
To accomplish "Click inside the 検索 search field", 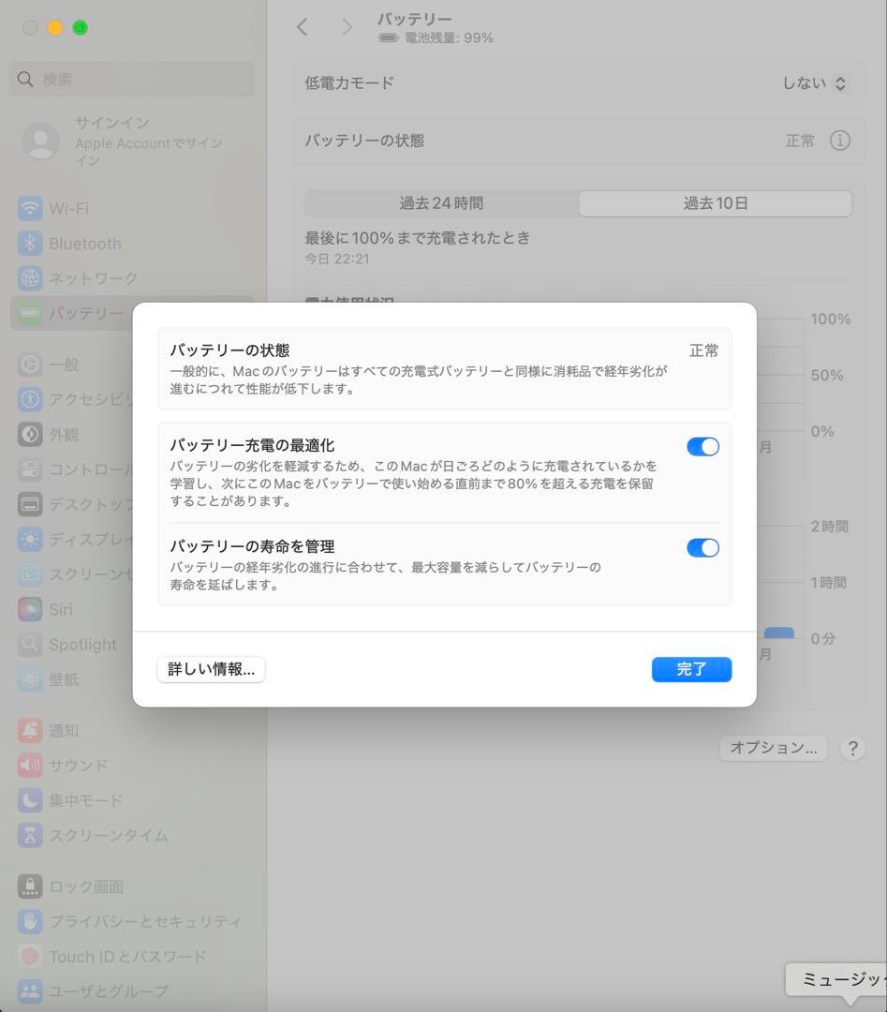I will click(131, 79).
